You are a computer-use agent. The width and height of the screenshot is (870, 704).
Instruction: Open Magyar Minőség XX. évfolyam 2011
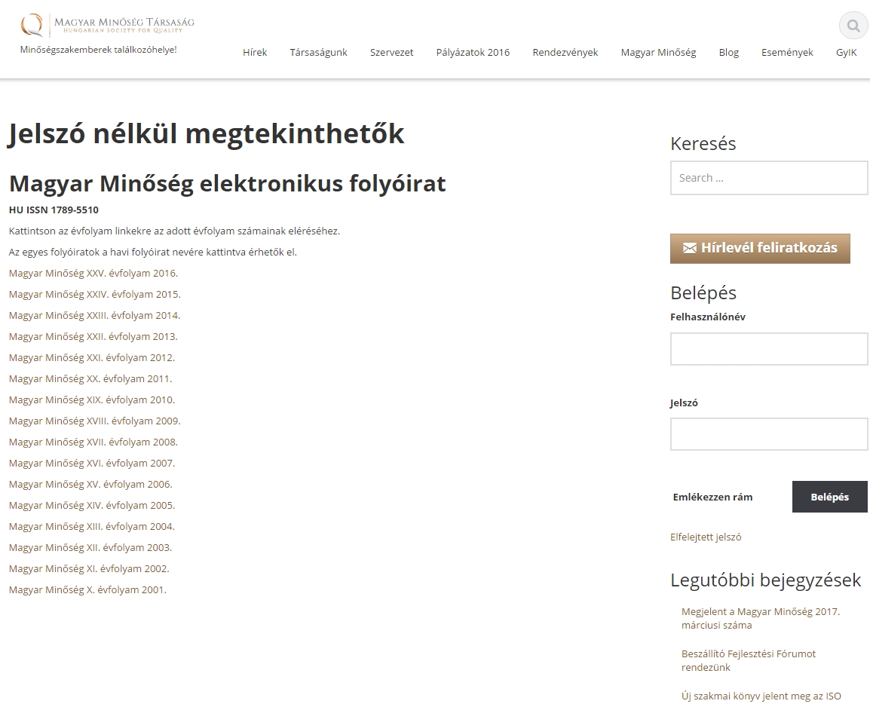90,378
